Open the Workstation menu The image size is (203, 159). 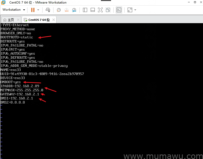pos(14,10)
